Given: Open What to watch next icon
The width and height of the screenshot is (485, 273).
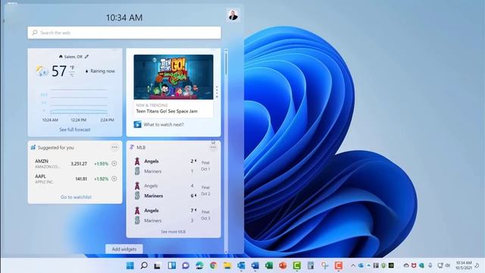Looking at the screenshot, I should [137, 124].
